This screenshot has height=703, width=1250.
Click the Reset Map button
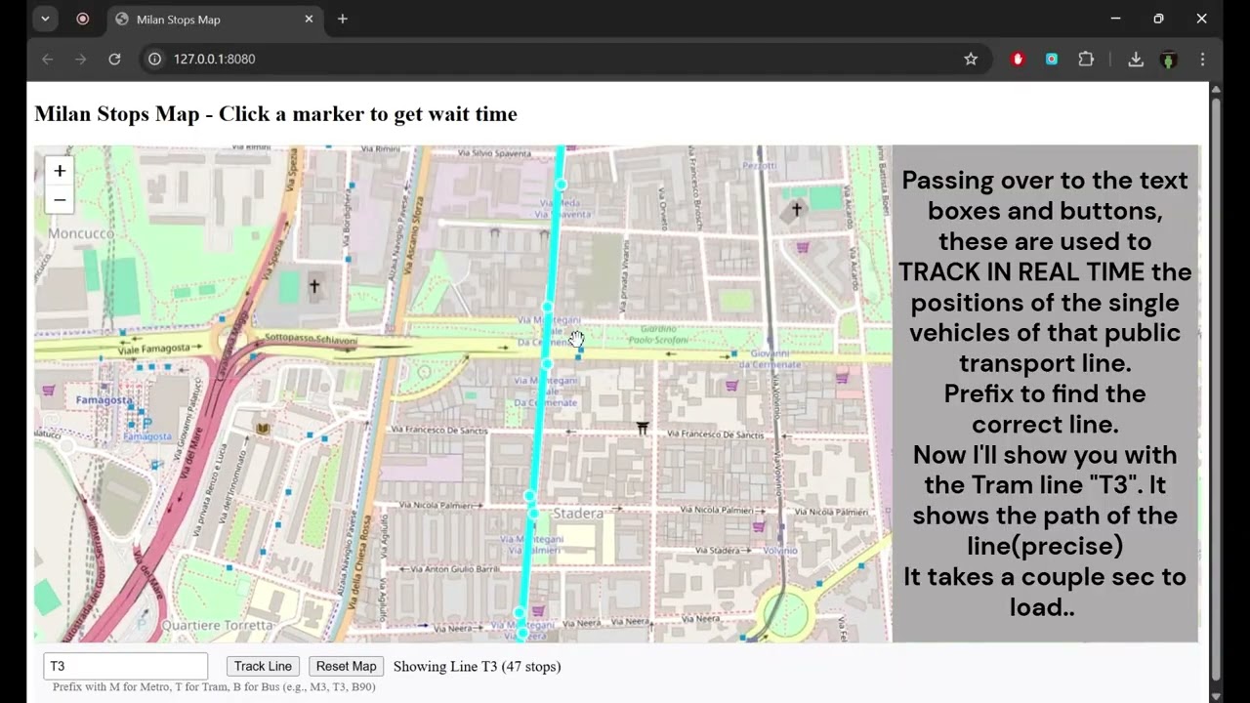point(346,666)
